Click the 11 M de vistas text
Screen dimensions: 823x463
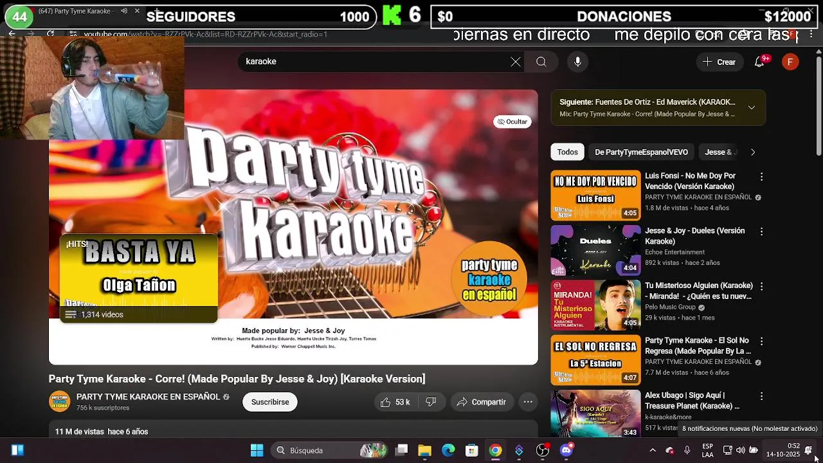[x=79, y=431]
